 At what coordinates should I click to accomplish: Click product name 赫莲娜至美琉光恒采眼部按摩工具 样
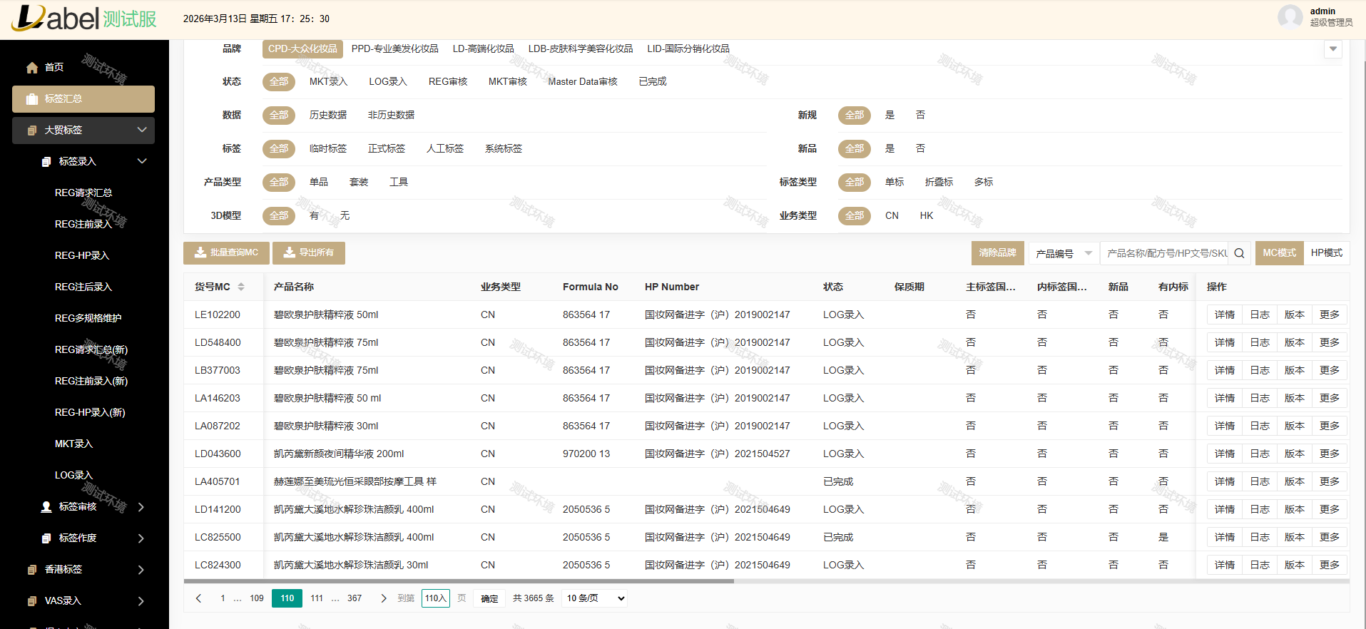(355, 481)
